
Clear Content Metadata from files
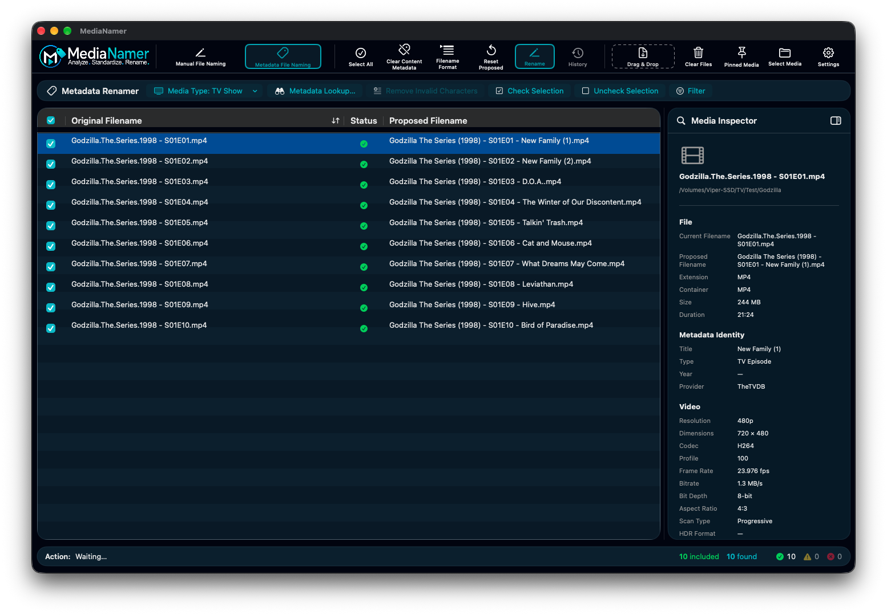point(404,56)
